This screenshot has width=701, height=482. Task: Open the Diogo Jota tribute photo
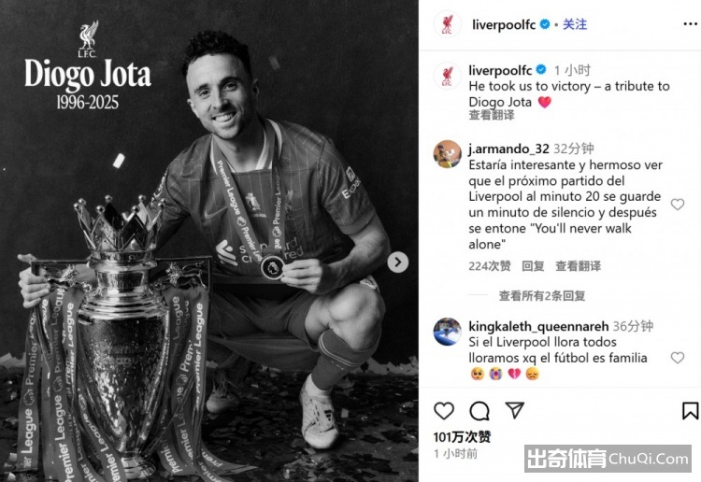[209, 241]
